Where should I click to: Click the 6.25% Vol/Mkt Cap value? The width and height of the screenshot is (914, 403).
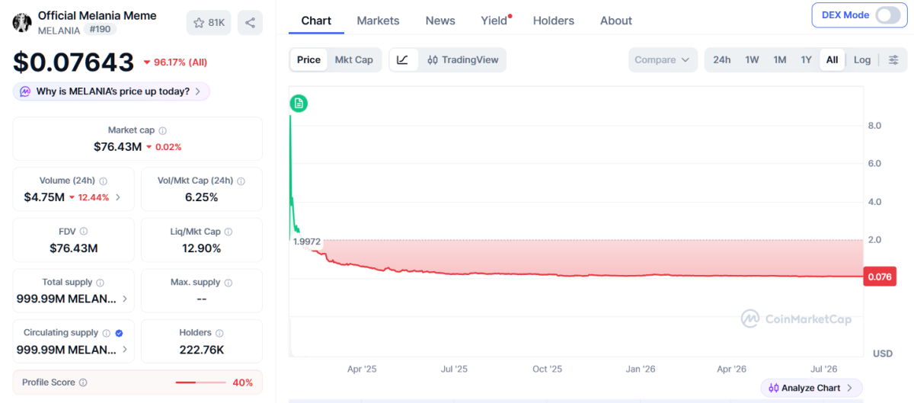pyautogui.click(x=201, y=197)
